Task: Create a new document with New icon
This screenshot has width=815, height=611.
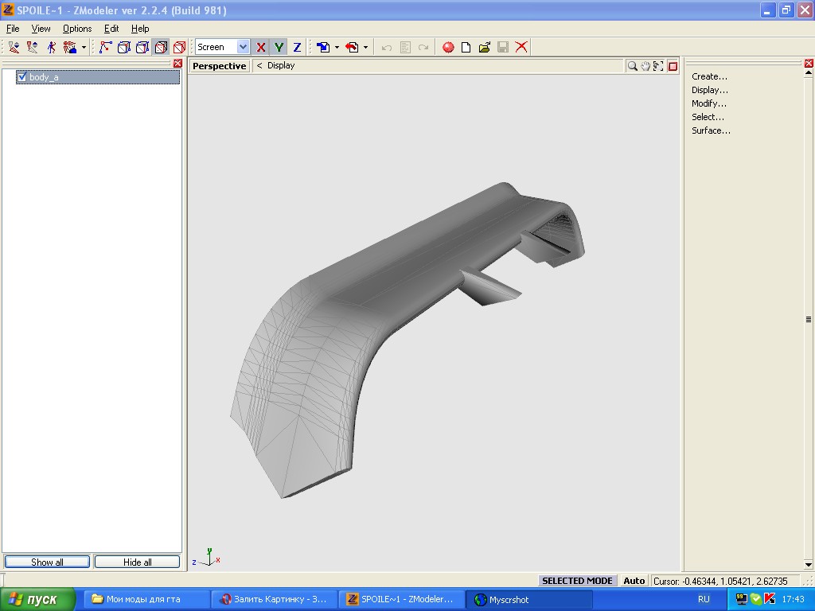Action: click(x=466, y=48)
